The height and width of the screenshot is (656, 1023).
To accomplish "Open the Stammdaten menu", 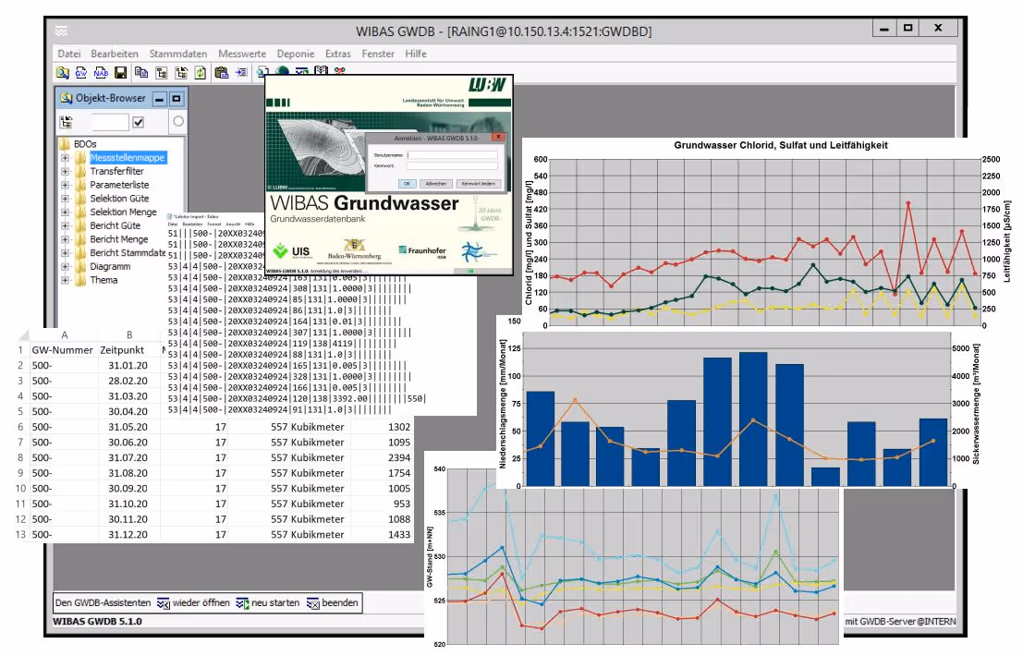I will pyautogui.click(x=178, y=54).
